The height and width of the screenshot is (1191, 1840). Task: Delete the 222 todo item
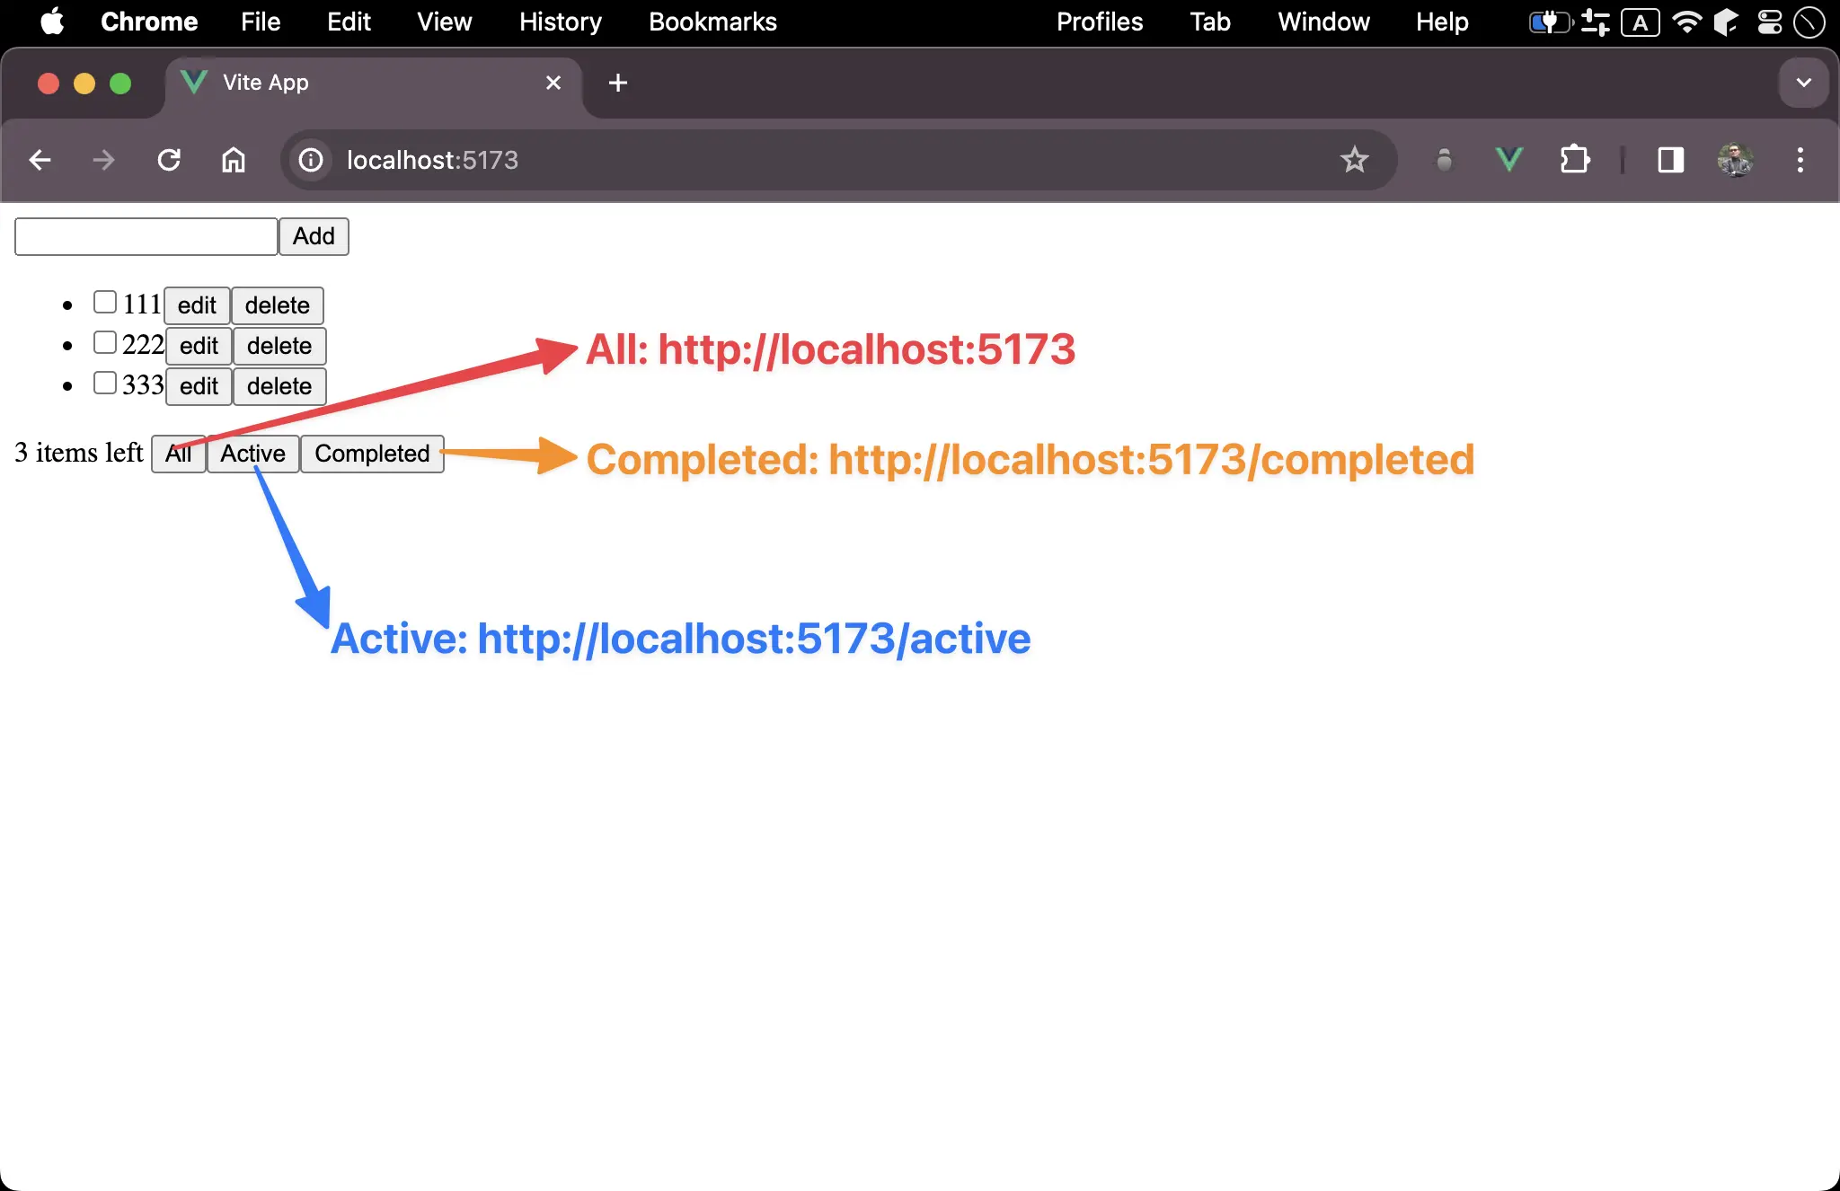pyautogui.click(x=279, y=346)
